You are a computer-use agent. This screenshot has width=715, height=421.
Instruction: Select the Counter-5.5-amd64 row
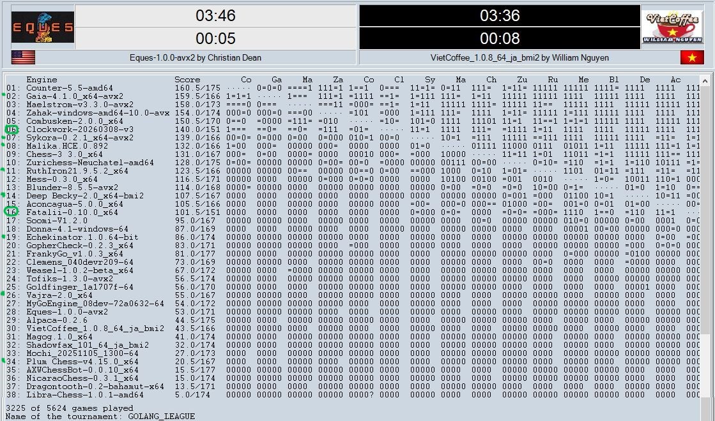[x=352, y=88]
